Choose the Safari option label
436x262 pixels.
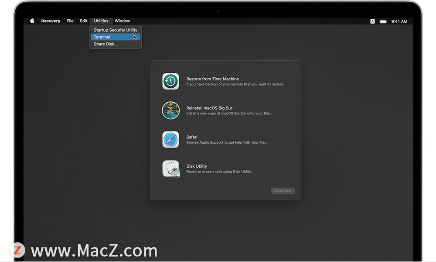point(192,137)
